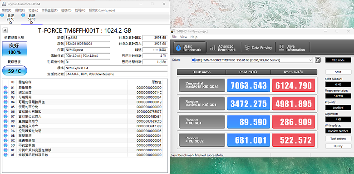Click the previous disk arrow in CrystalDiskInfo
Screen dimensions: 354x174
coord(5,30)
